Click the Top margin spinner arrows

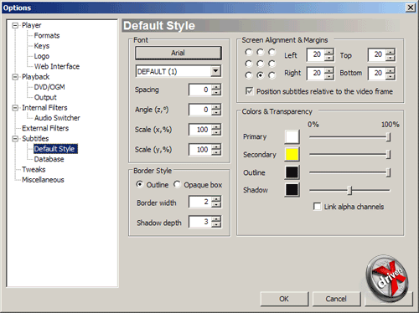[x=391, y=54]
